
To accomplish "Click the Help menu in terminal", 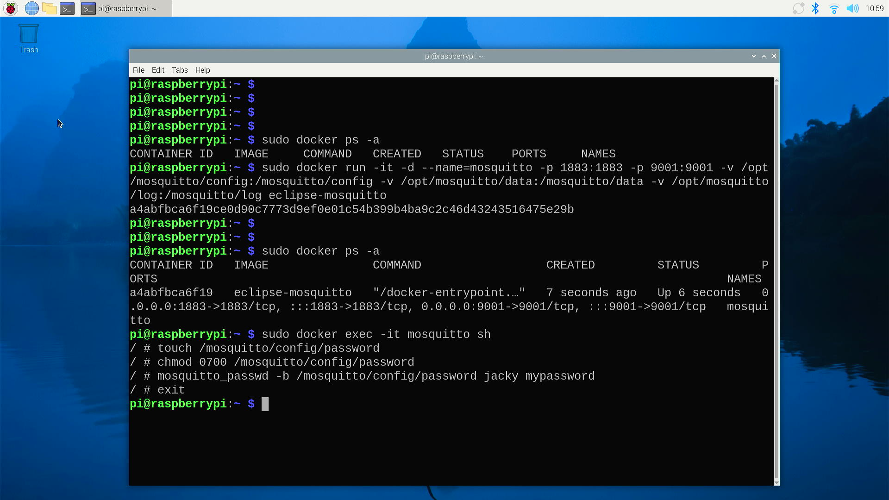I will tap(202, 69).
